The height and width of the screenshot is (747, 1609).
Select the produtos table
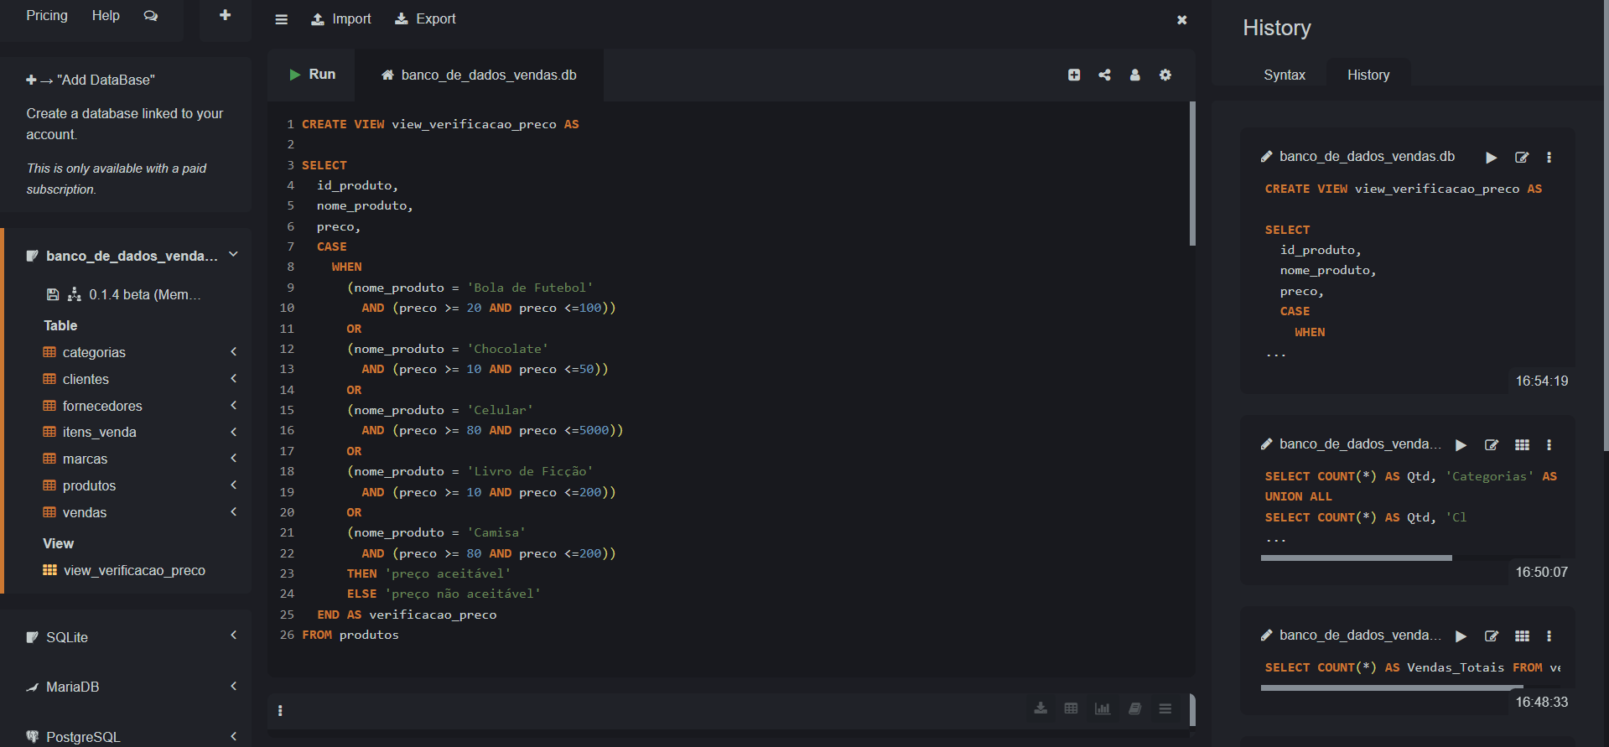point(89,486)
